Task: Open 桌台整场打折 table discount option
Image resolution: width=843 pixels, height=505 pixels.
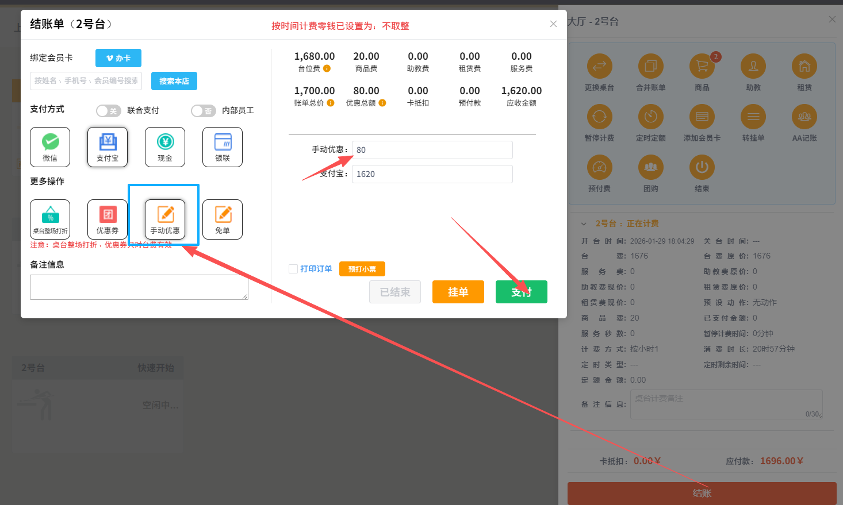Action: (50, 219)
